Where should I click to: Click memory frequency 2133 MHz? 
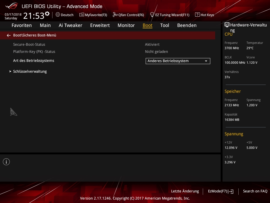pos(232,105)
